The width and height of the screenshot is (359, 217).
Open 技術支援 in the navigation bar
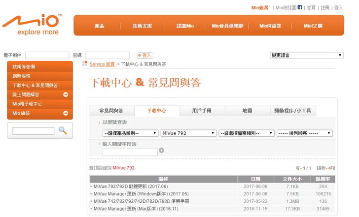pos(142,26)
